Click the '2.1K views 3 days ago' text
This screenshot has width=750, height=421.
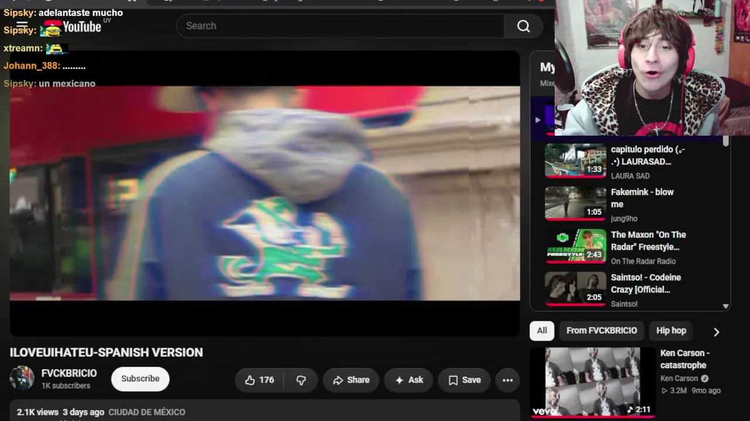coord(60,412)
